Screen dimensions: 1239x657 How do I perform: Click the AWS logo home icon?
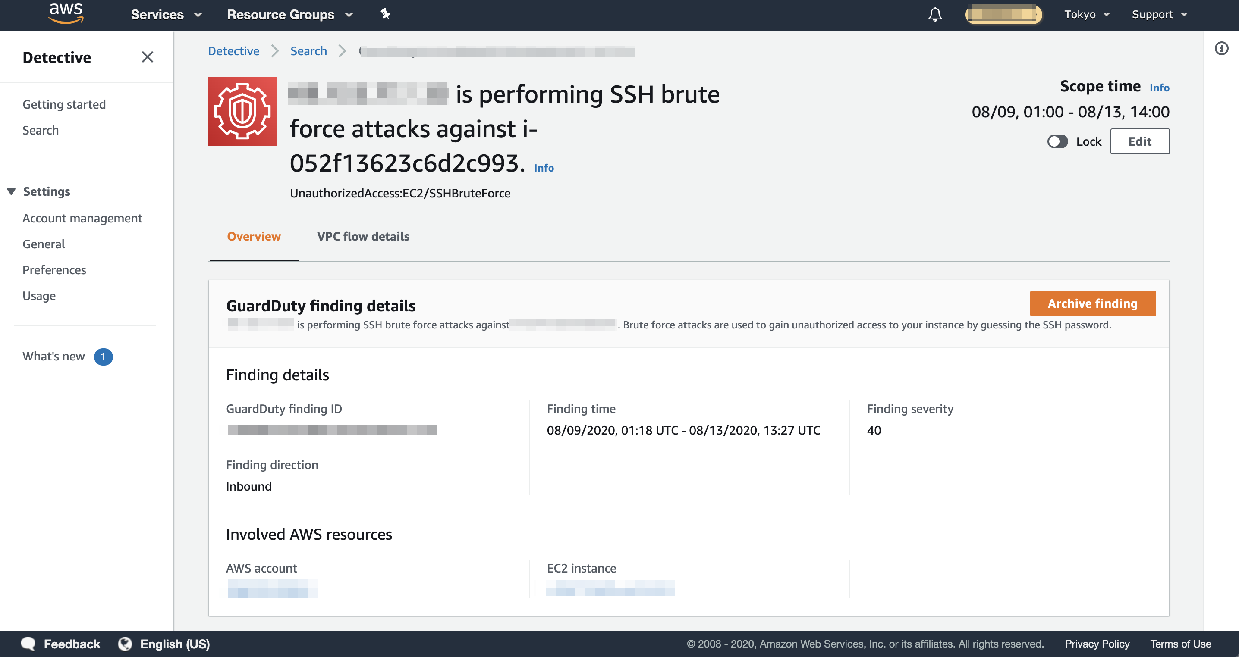(66, 13)
